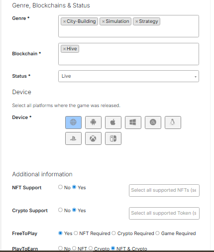Remove the City-Building genre tag
This screenshot has width=214, height=252.
coord(64,21)
